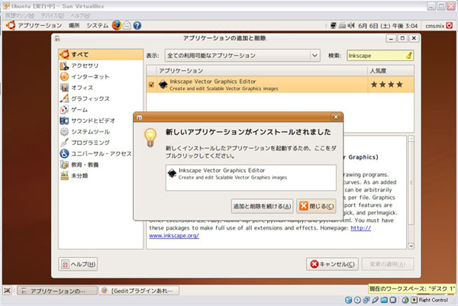This screenshot has height=306, width=458.
Task: Open the ゲーム category
Action: (74, 109)
